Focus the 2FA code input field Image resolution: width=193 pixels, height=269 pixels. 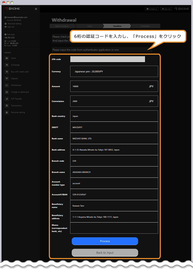(107, 59)
